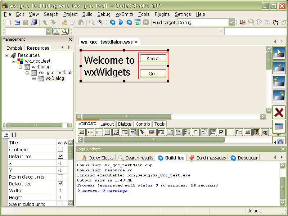288x216 pixels.
Task: Enable Pos in dialog units checkbox
Action: click(60, 177)
